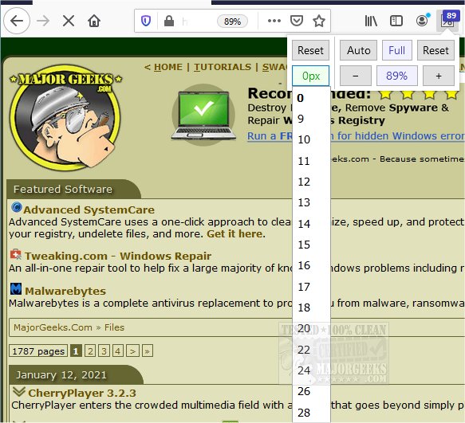Click the MajorGeeks logo image

[x=65, y=118]
